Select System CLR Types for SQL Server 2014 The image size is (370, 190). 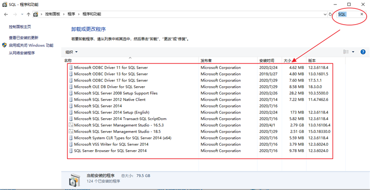pyautogui.click(x=123, y=138)
